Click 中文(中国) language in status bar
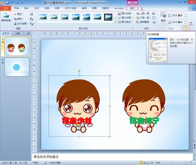The image size is (196, 165). 55,163
